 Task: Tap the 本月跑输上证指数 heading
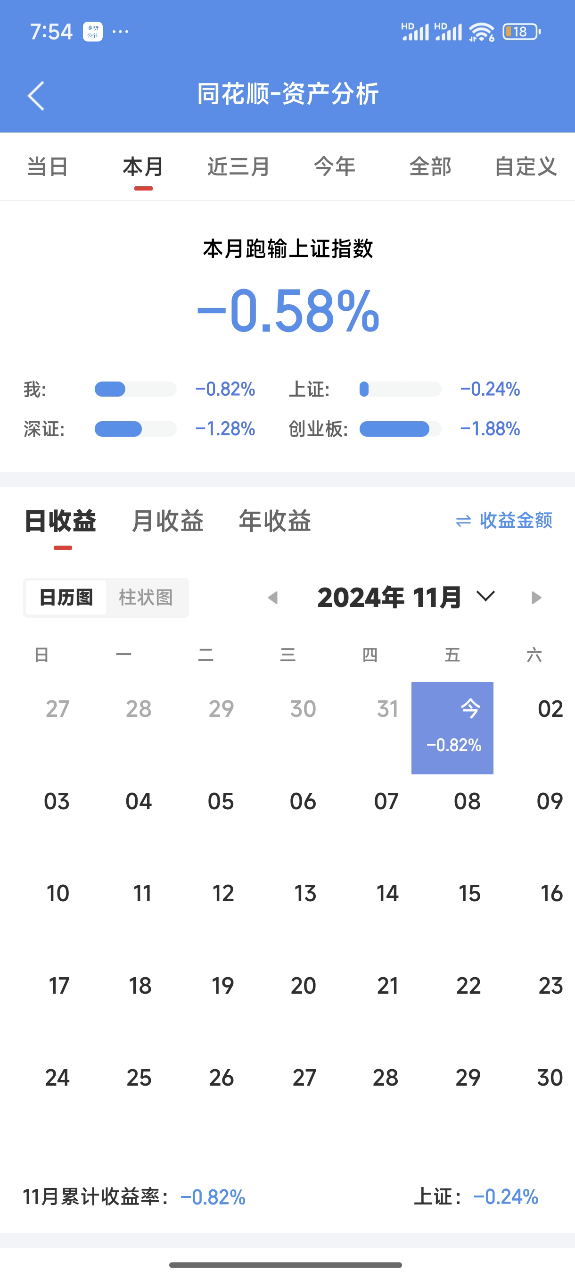coord(288,249)
